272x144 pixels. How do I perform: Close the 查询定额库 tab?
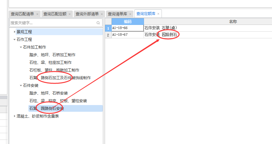[x=158, y=14]
